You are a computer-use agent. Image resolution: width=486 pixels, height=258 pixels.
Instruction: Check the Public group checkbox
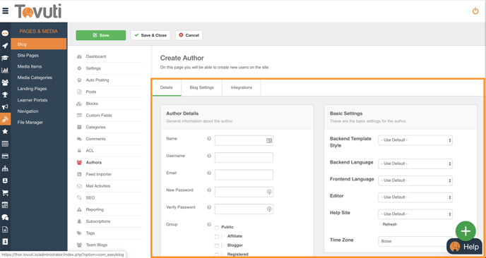click(x=217, y=228)
